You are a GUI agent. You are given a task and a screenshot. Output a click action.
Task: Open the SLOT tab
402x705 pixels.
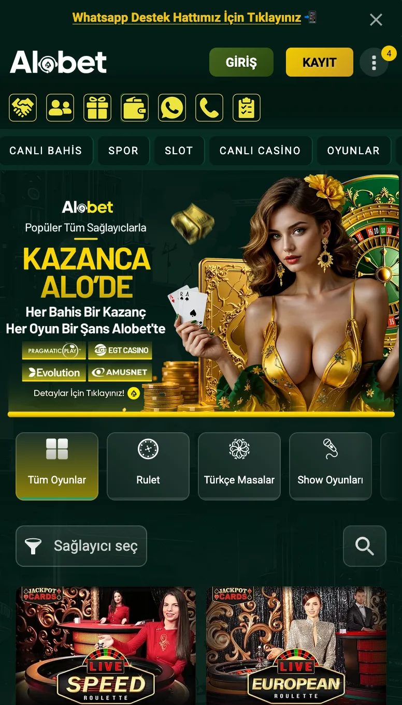pos(179,151)
